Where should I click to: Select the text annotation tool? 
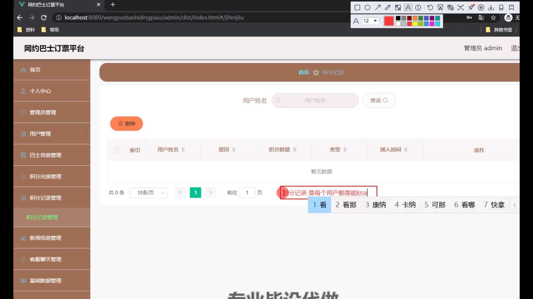[408, 7]
